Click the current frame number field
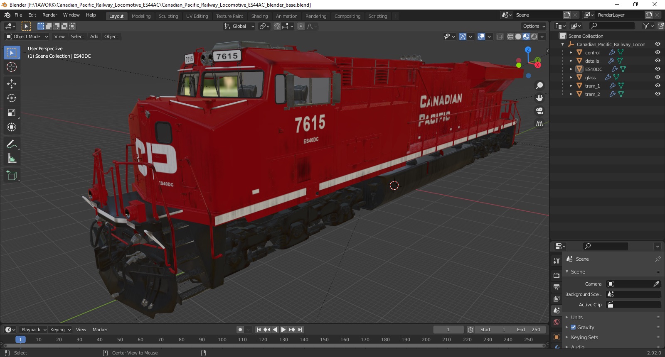This screenshot has width=665, height=357. [x=448, y=330]
